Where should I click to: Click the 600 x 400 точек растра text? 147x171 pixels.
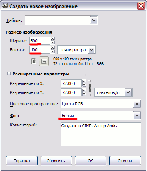72,59
